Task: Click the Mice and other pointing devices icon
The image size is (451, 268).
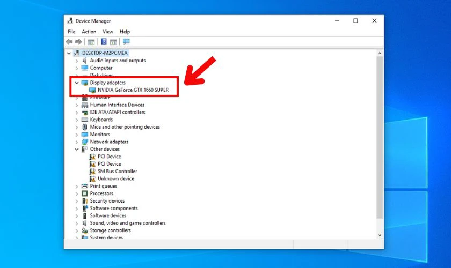Action: (85, 127)
